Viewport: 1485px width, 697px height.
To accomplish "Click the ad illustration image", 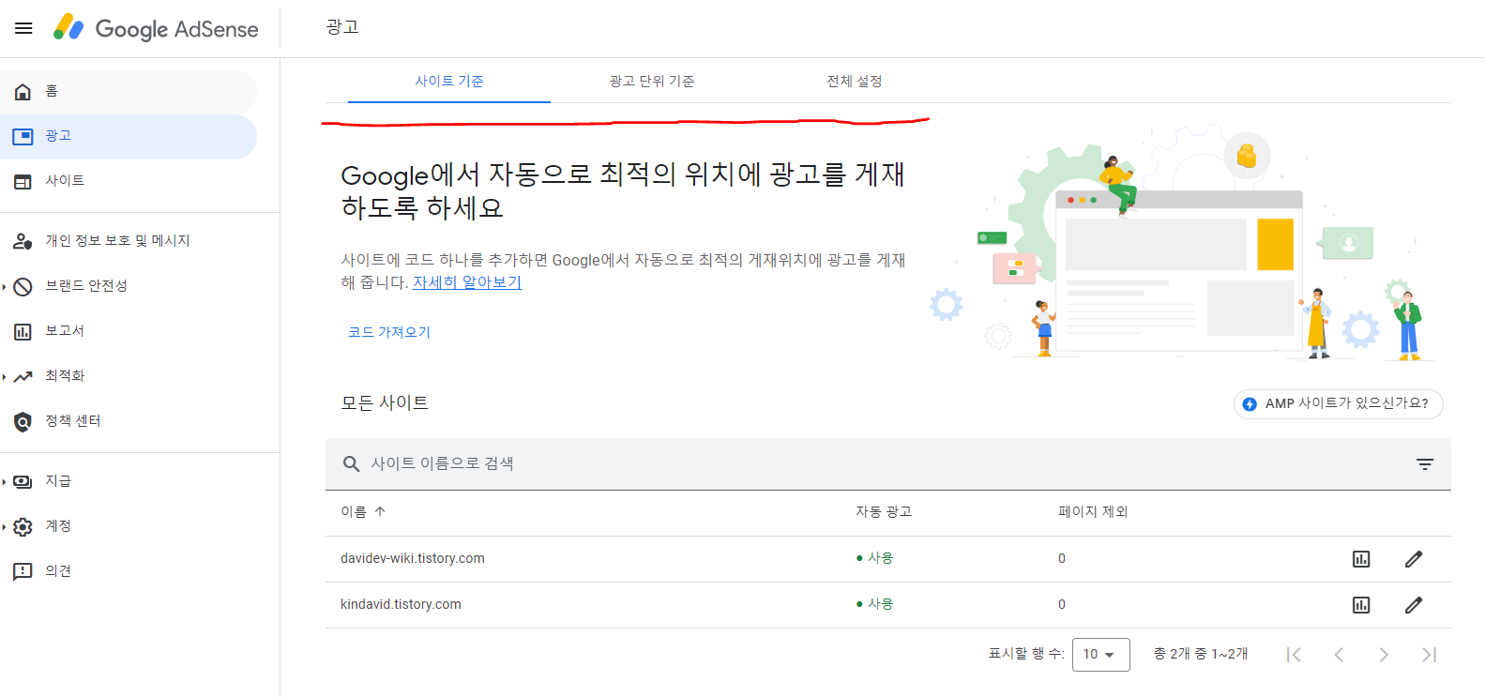I will click(1182, 244).
